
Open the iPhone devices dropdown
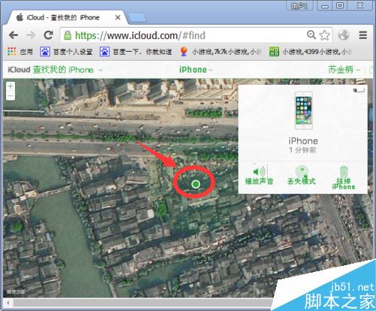(x=196, y=70)
